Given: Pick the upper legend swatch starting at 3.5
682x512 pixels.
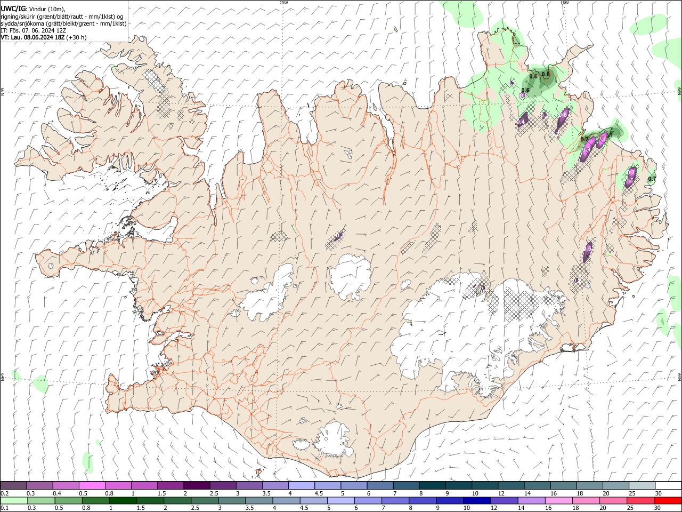Looking at the screenshot, I should click(275, 486).
